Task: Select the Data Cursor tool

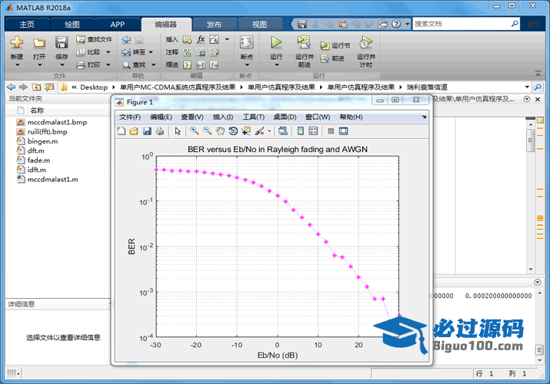Action: tap(245, 131)
